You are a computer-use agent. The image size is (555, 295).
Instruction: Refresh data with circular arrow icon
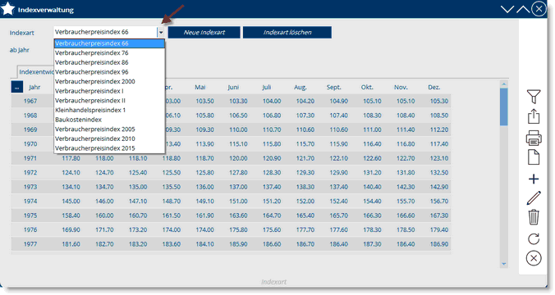pos(534,238)
